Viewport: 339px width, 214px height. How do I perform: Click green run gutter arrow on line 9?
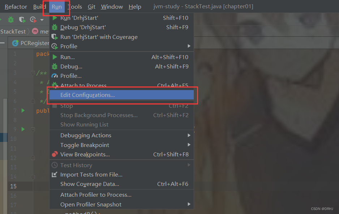click(23, 129)
